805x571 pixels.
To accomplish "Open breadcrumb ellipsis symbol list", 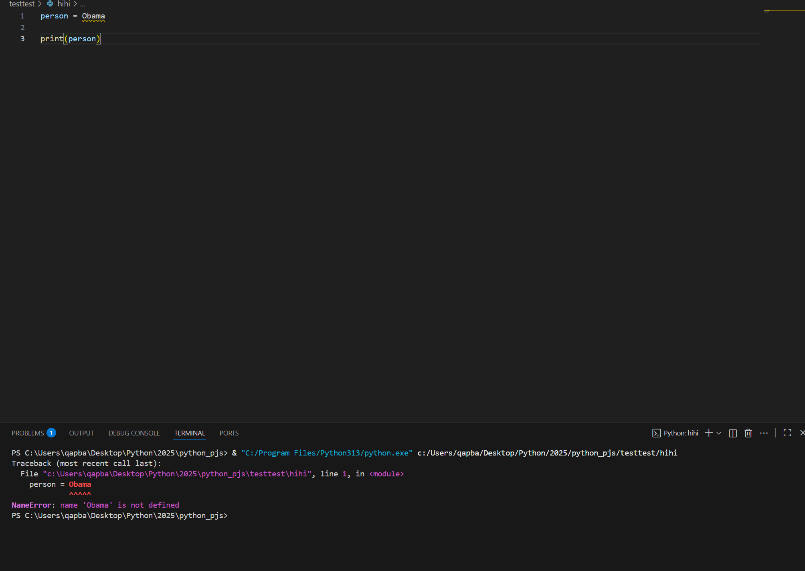I will (83, 4).
